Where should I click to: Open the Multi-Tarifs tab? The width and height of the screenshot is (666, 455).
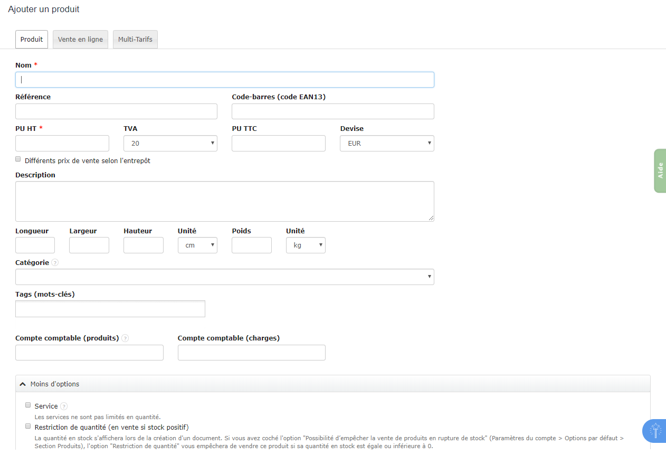pos(135,39)
